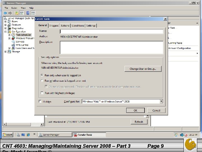Open Server Manager quick launch icon
Viewport: 202px width, 152px height.
(x=18, y=135)
